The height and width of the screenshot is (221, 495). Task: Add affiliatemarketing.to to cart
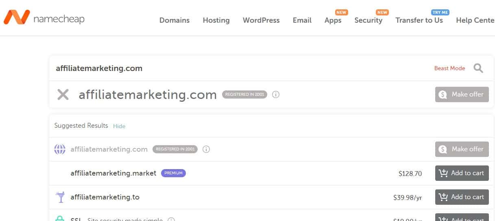[x=462, y=197]
